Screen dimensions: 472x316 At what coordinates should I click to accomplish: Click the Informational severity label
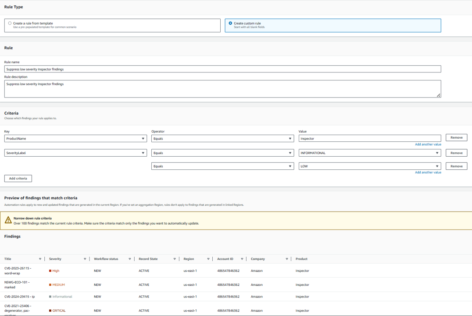click(62, 297)
